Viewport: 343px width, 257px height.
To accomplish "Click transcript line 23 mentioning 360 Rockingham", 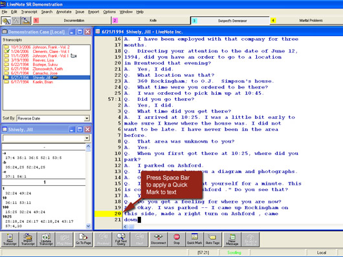I will 199,81.
